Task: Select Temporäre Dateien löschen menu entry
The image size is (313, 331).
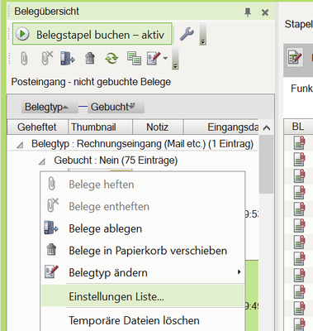Action: click(x=143, y=320)
